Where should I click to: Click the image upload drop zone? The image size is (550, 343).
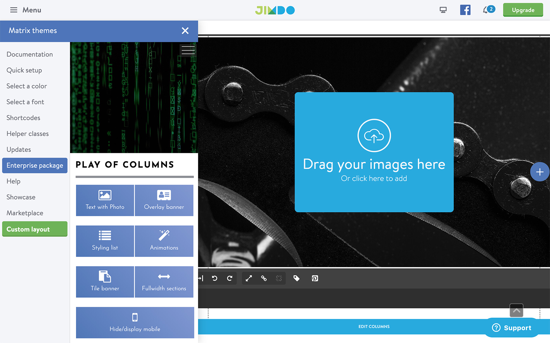[374, 152]
